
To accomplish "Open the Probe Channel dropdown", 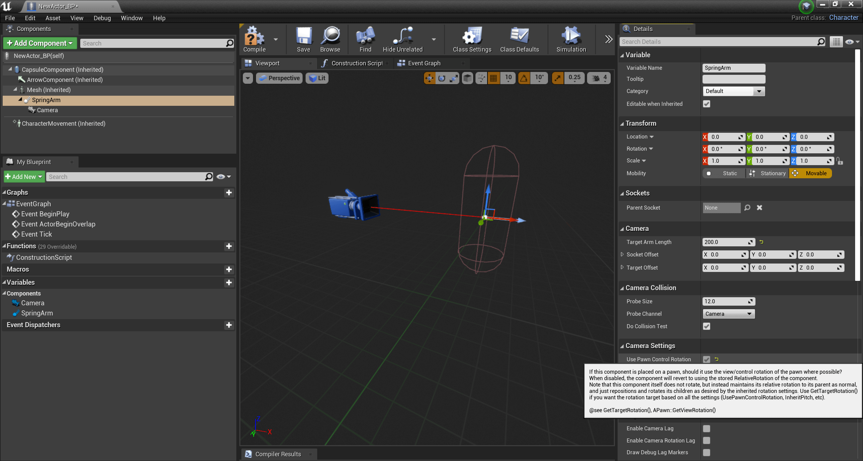I will 728,314.
